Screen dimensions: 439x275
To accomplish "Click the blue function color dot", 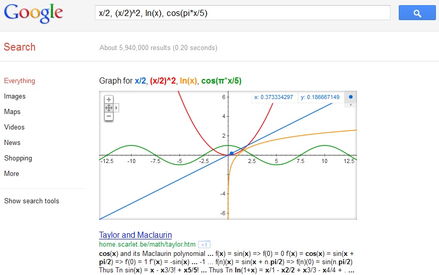I will 351,97.
